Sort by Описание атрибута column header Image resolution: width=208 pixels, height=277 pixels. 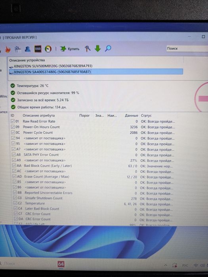click(39, 116)
